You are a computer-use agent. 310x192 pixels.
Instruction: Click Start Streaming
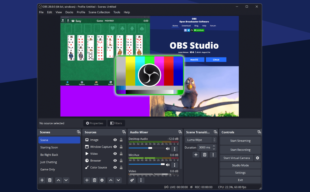tap(240, 141)
